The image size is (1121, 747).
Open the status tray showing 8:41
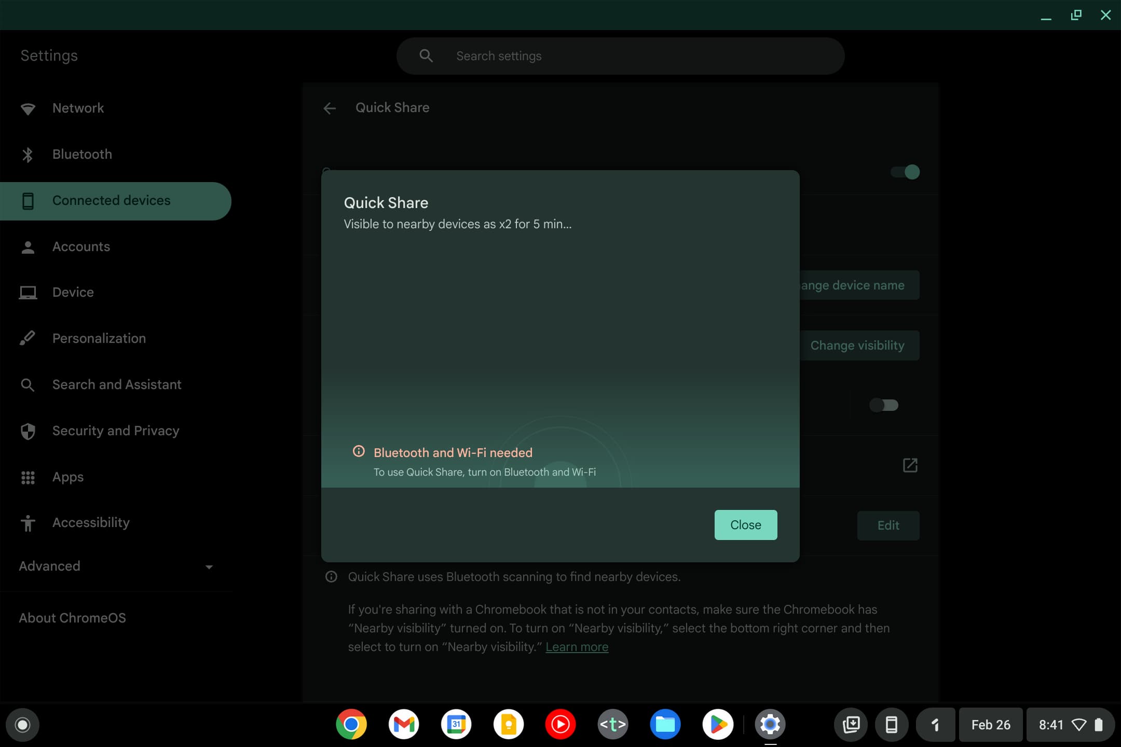pos(1070,725)
